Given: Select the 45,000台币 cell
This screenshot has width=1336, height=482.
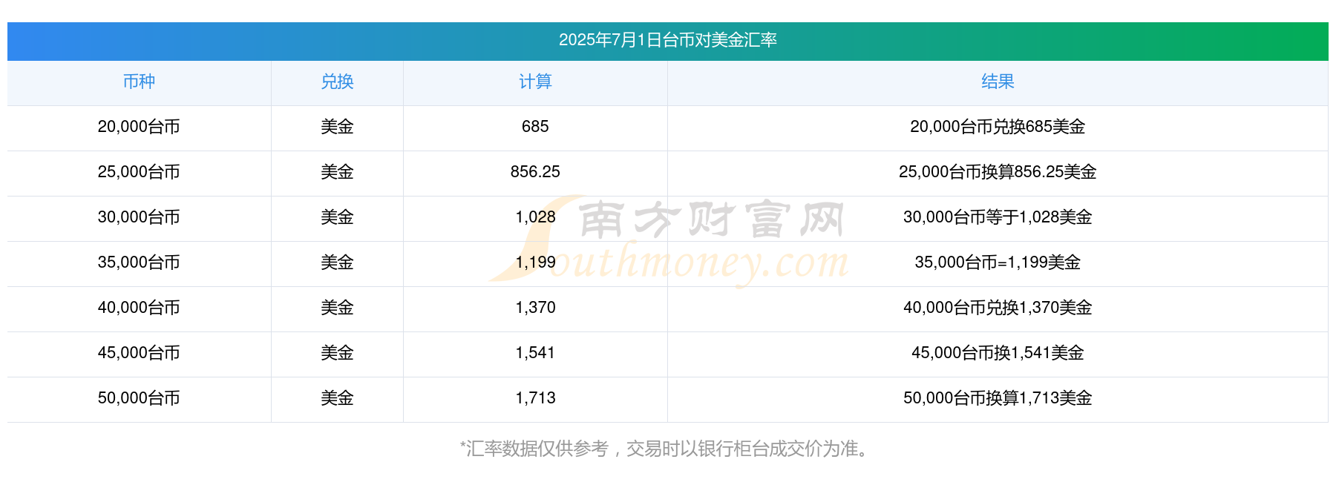Looking at the screenshot, I should tap(139, 353).
